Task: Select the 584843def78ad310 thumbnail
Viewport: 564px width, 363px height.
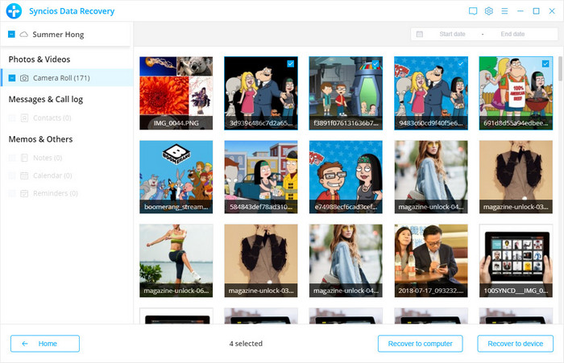Action: [x=261, y=177]
